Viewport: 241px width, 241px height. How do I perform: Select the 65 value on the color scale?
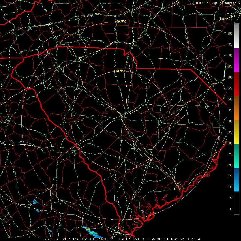[230, 66]
